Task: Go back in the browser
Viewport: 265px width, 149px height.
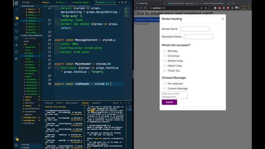Action: coord(137,8)
